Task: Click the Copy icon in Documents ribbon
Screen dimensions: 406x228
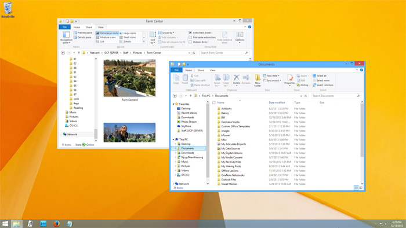Action: [x=176, y=79]
